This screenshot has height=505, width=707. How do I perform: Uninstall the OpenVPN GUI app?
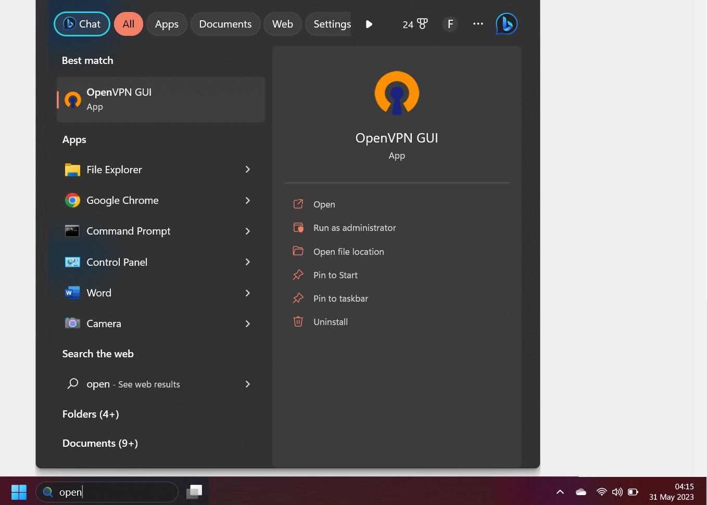pos(330,322)
